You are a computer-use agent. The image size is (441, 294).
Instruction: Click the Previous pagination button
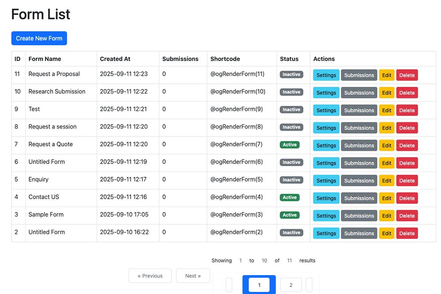click(x=150, y=275)
